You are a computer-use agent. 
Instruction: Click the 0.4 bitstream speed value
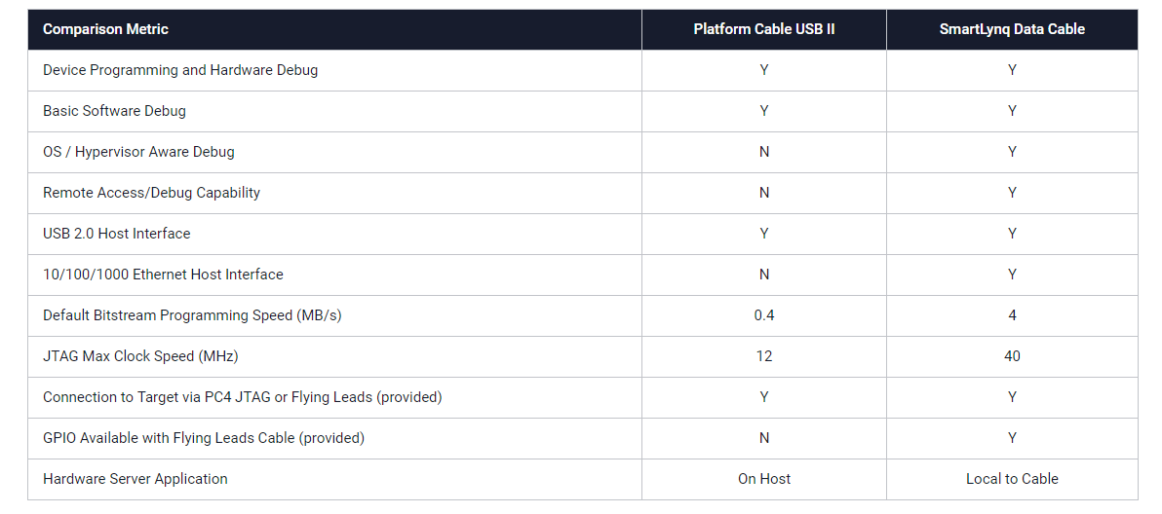point(763,315)
